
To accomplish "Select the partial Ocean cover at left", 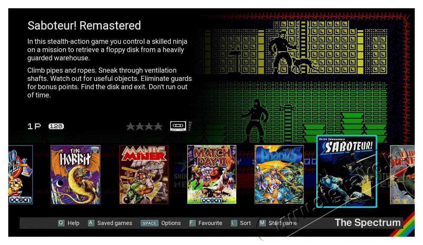I will click(20, 175).
